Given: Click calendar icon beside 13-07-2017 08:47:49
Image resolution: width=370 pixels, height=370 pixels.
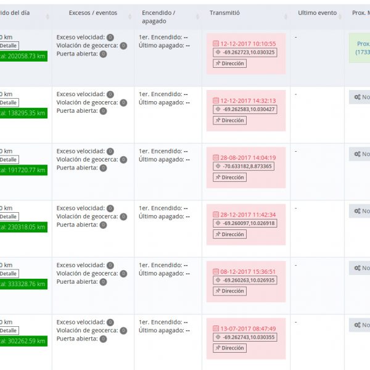Looking at the screenshot, I should coord(216,329).
